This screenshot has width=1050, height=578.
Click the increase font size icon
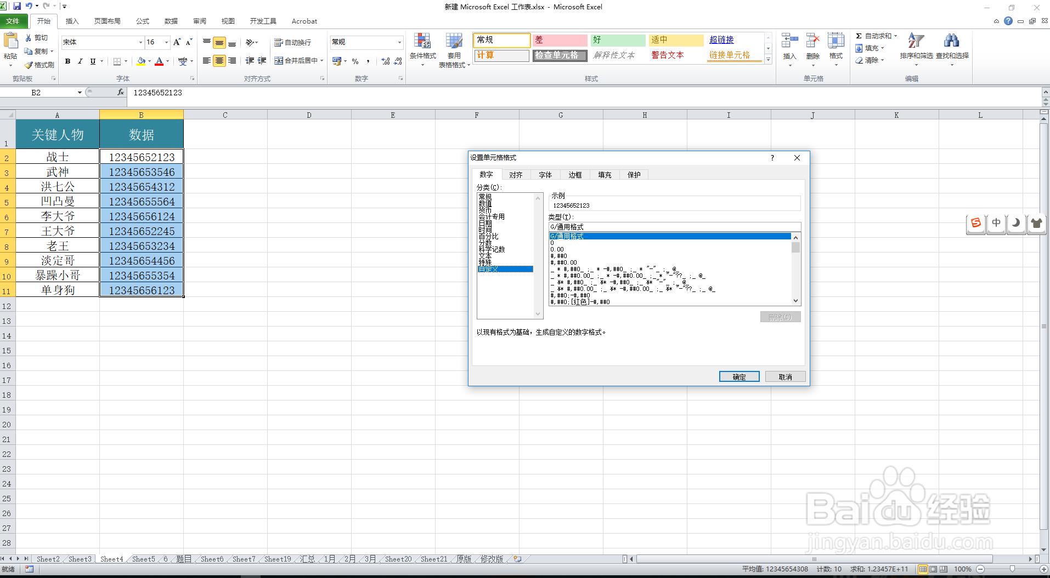tap(177, 42)
